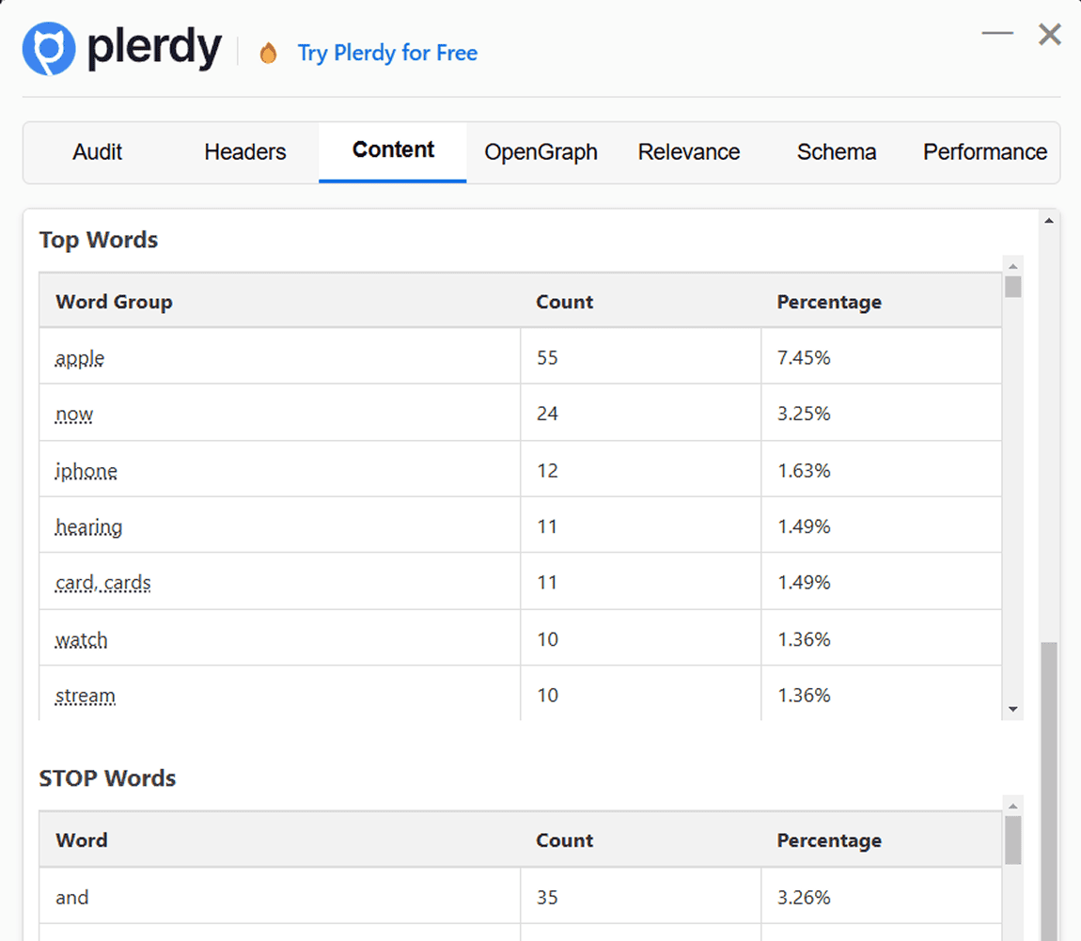Switch to the Performance tab

click(x=984, y=152)
